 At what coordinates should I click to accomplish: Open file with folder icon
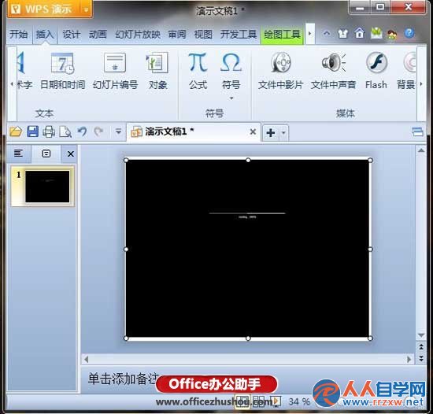click(x=16, y=131)
